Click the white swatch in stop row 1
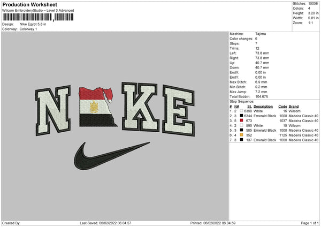The image size is (321, 227). 241,111
